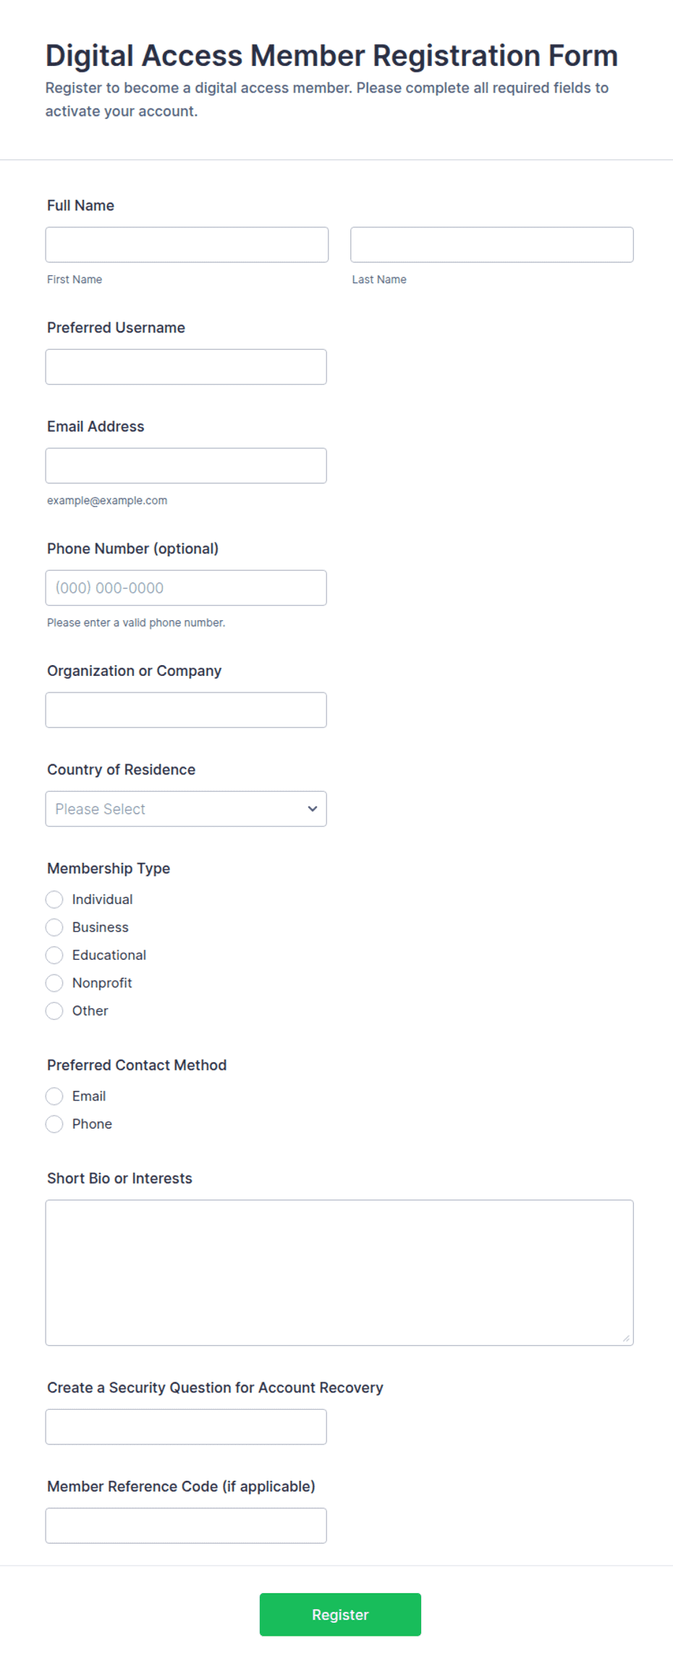Select Individual membership type
Viewport: 673px width, 1672px height.
(54, 900)
